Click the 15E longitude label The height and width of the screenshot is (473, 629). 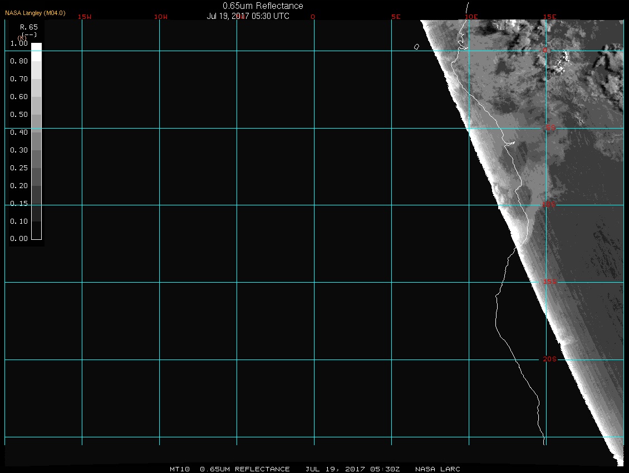(550, 17)
